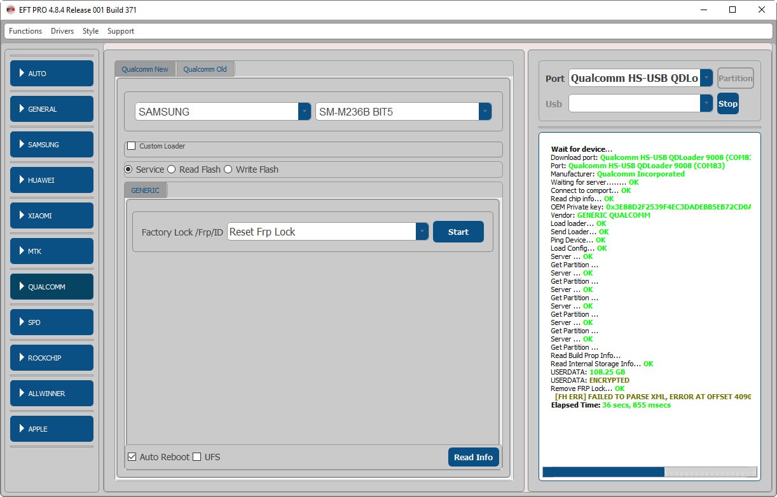
Task: Click the 'Waiting for server' log line
Action: click(x=595, y=182)
